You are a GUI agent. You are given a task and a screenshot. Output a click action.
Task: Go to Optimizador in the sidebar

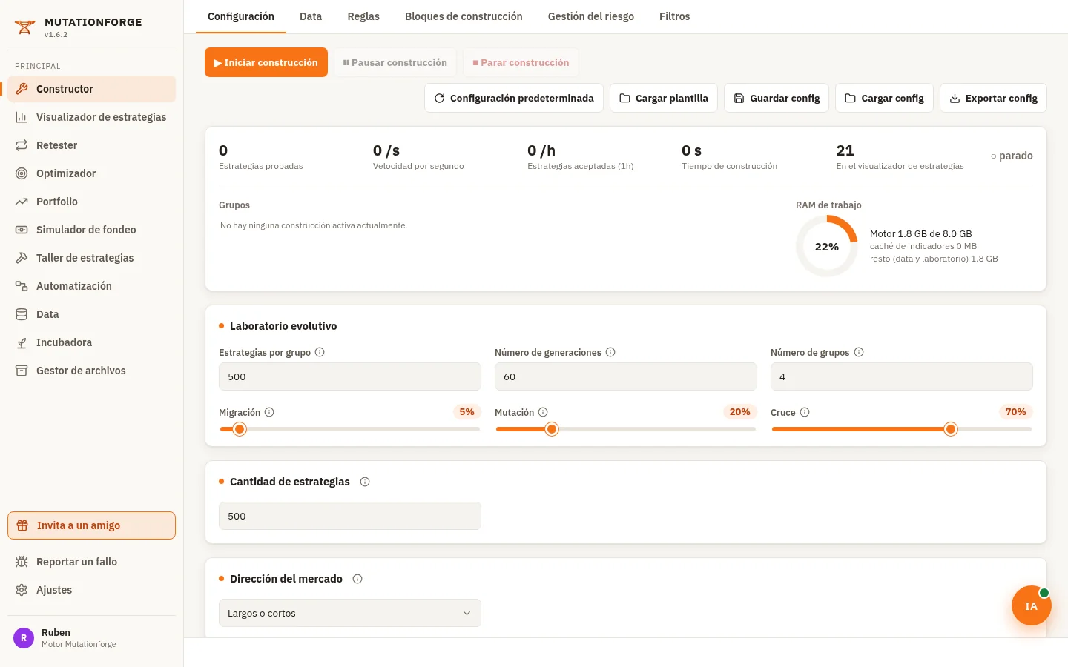[91, 173]
